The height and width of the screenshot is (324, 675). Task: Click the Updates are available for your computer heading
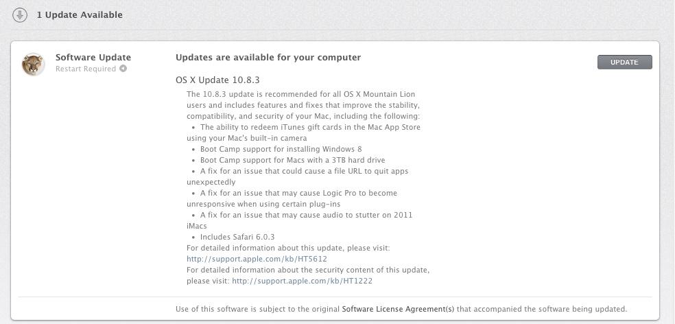coord(268,57)
